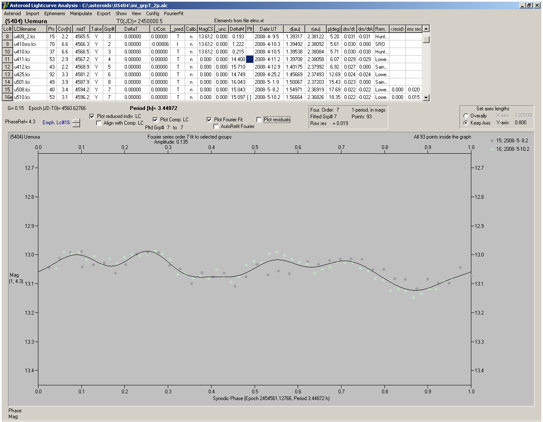Click the application icon in the title bar
Image resolution: width=543 pixels, height=422 pixels.
coord(5,5)
